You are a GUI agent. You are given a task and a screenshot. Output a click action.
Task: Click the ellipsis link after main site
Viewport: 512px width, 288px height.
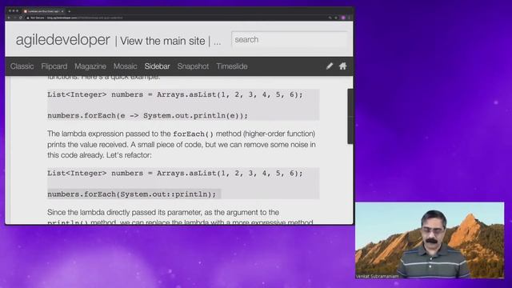(x=217, y=42)
